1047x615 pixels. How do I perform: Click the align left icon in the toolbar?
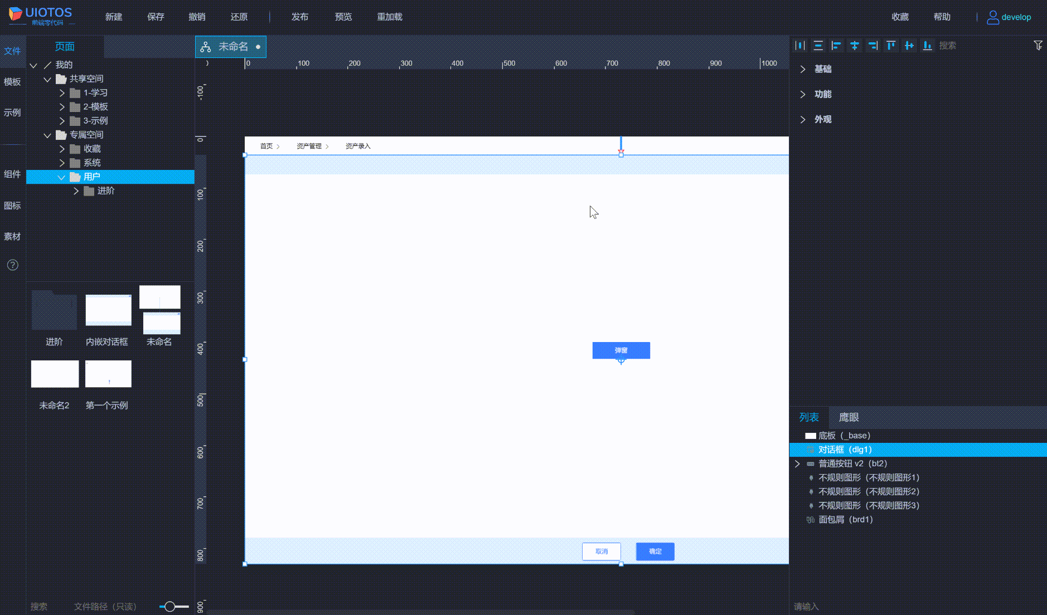tap(837, 45)
